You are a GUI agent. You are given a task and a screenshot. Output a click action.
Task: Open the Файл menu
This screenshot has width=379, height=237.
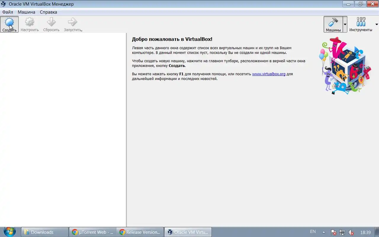(8, 12)
